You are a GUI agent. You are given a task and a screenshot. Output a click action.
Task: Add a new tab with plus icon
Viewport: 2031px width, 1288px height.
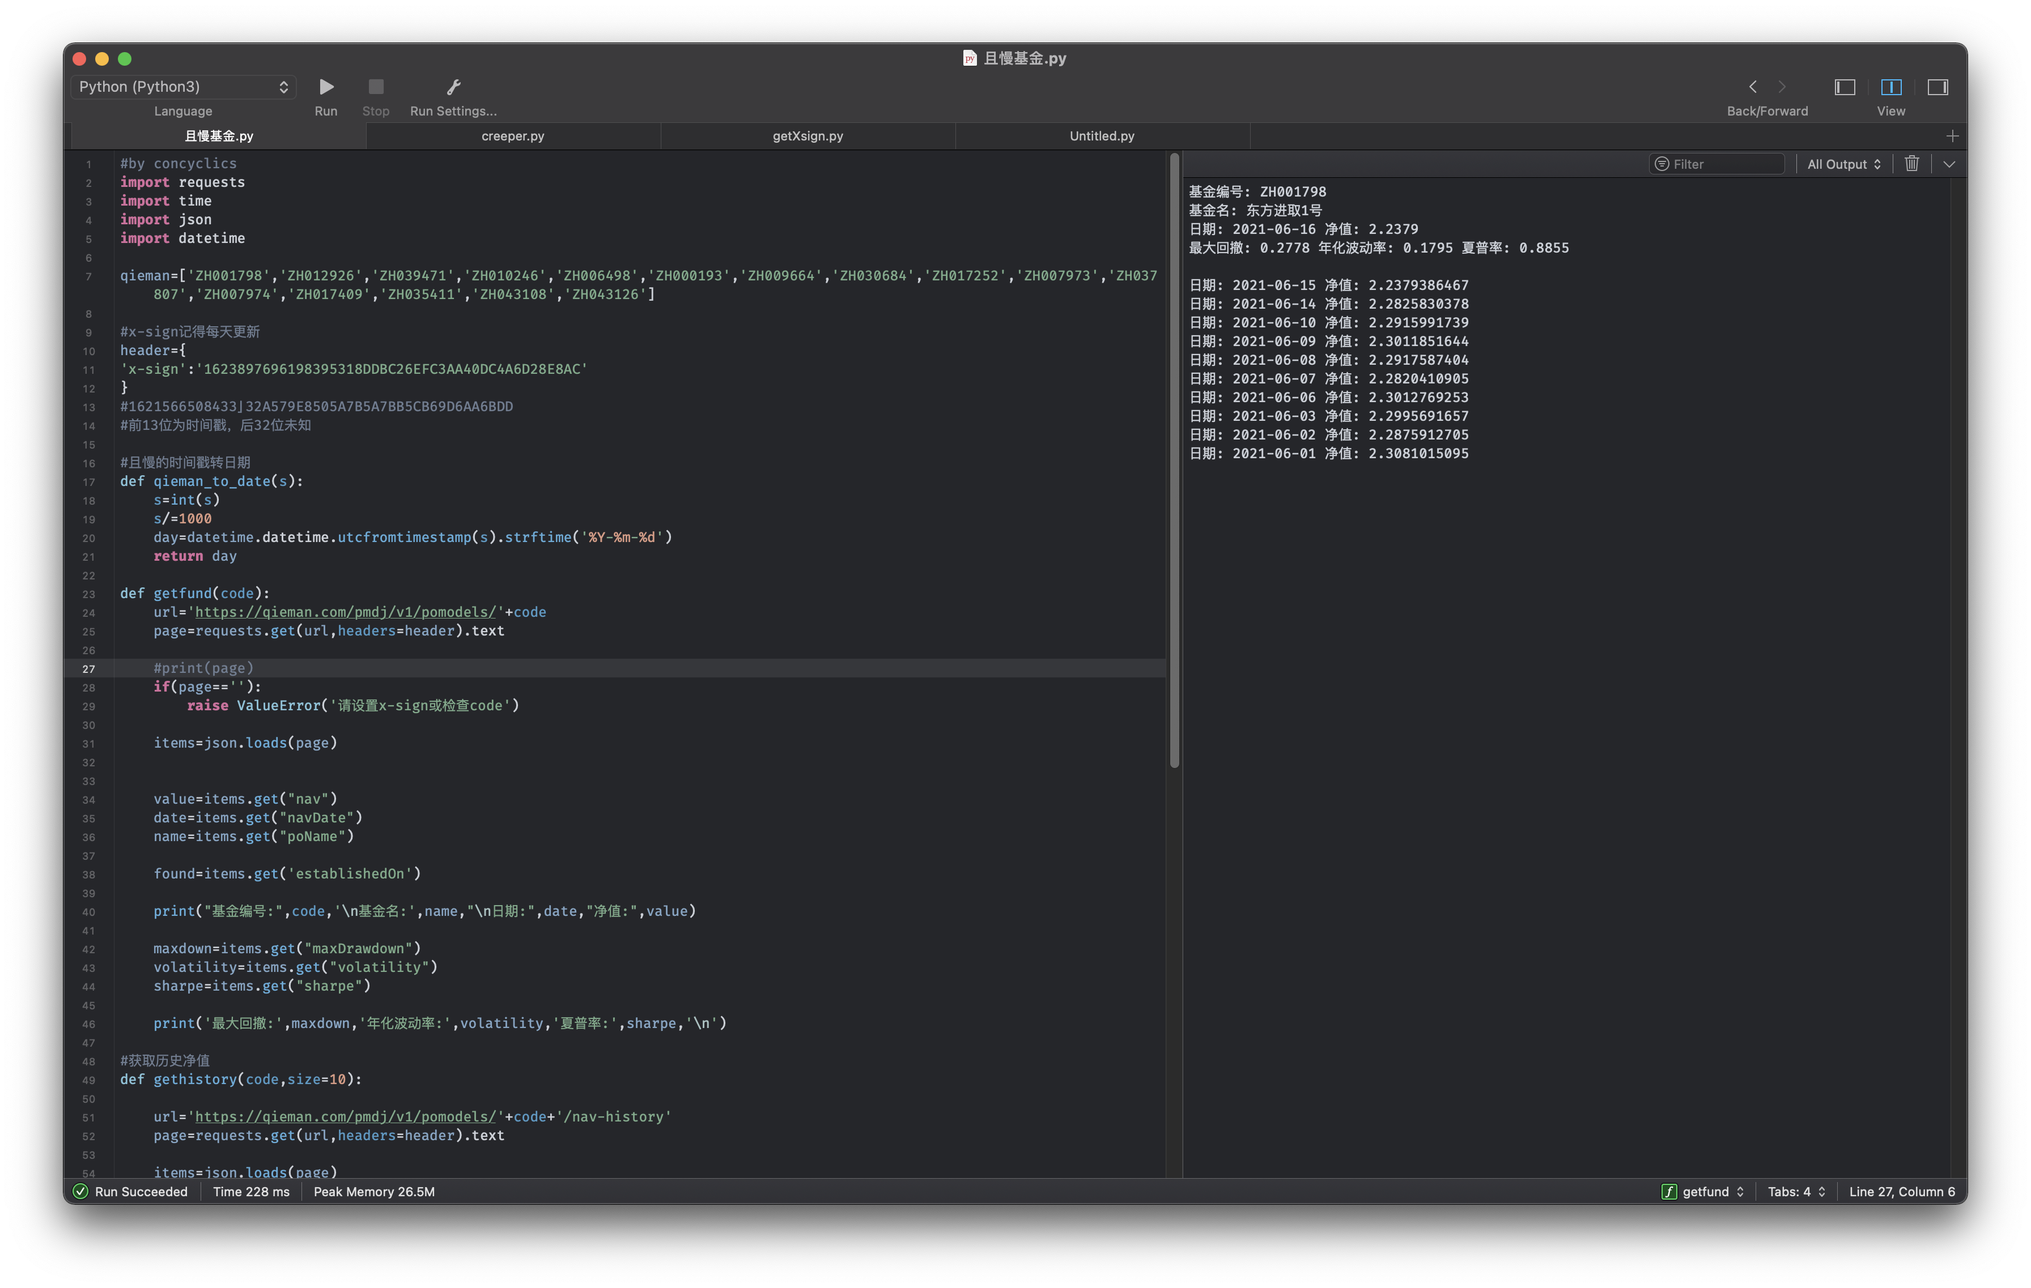pyautogui.click(x=1953, y=136)
